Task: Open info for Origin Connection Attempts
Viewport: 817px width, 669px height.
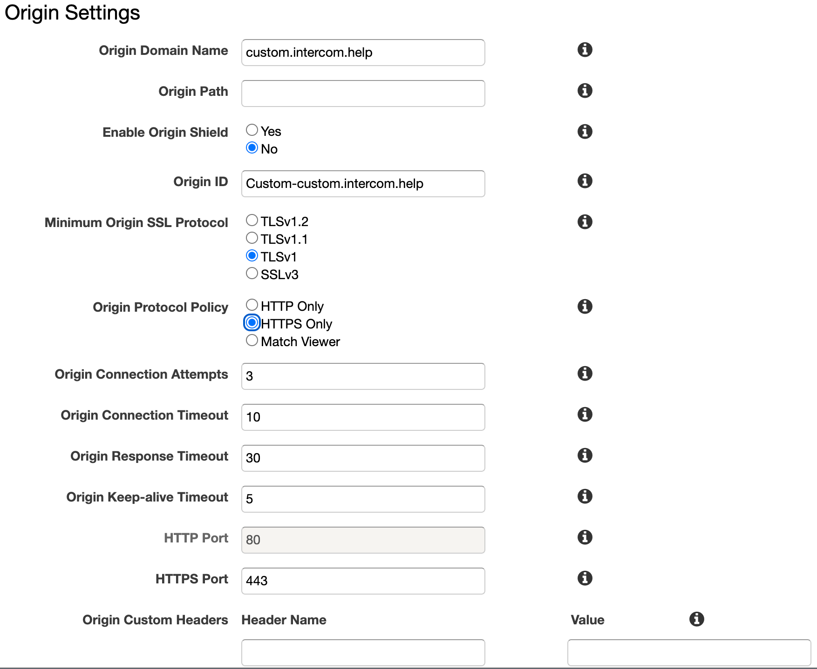Action: (585, 373)
